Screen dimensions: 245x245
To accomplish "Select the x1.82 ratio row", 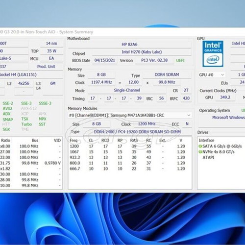I will tap(31, 169).
